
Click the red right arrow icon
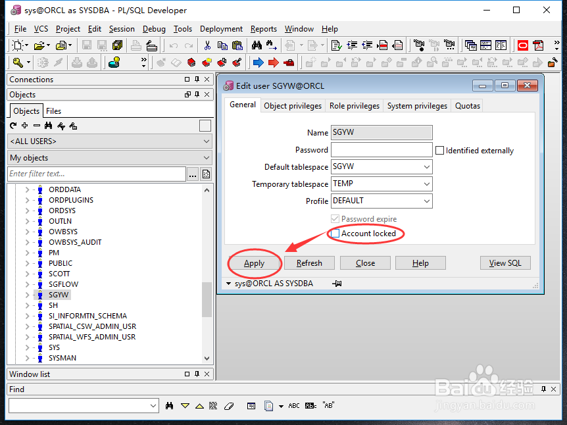[x=274, y=63]
